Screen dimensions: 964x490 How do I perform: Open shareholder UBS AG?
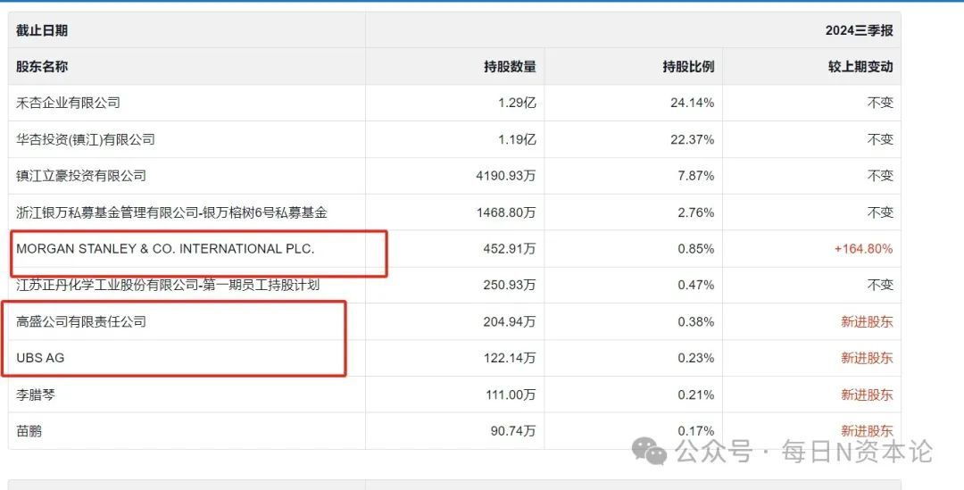coord(40,358)
